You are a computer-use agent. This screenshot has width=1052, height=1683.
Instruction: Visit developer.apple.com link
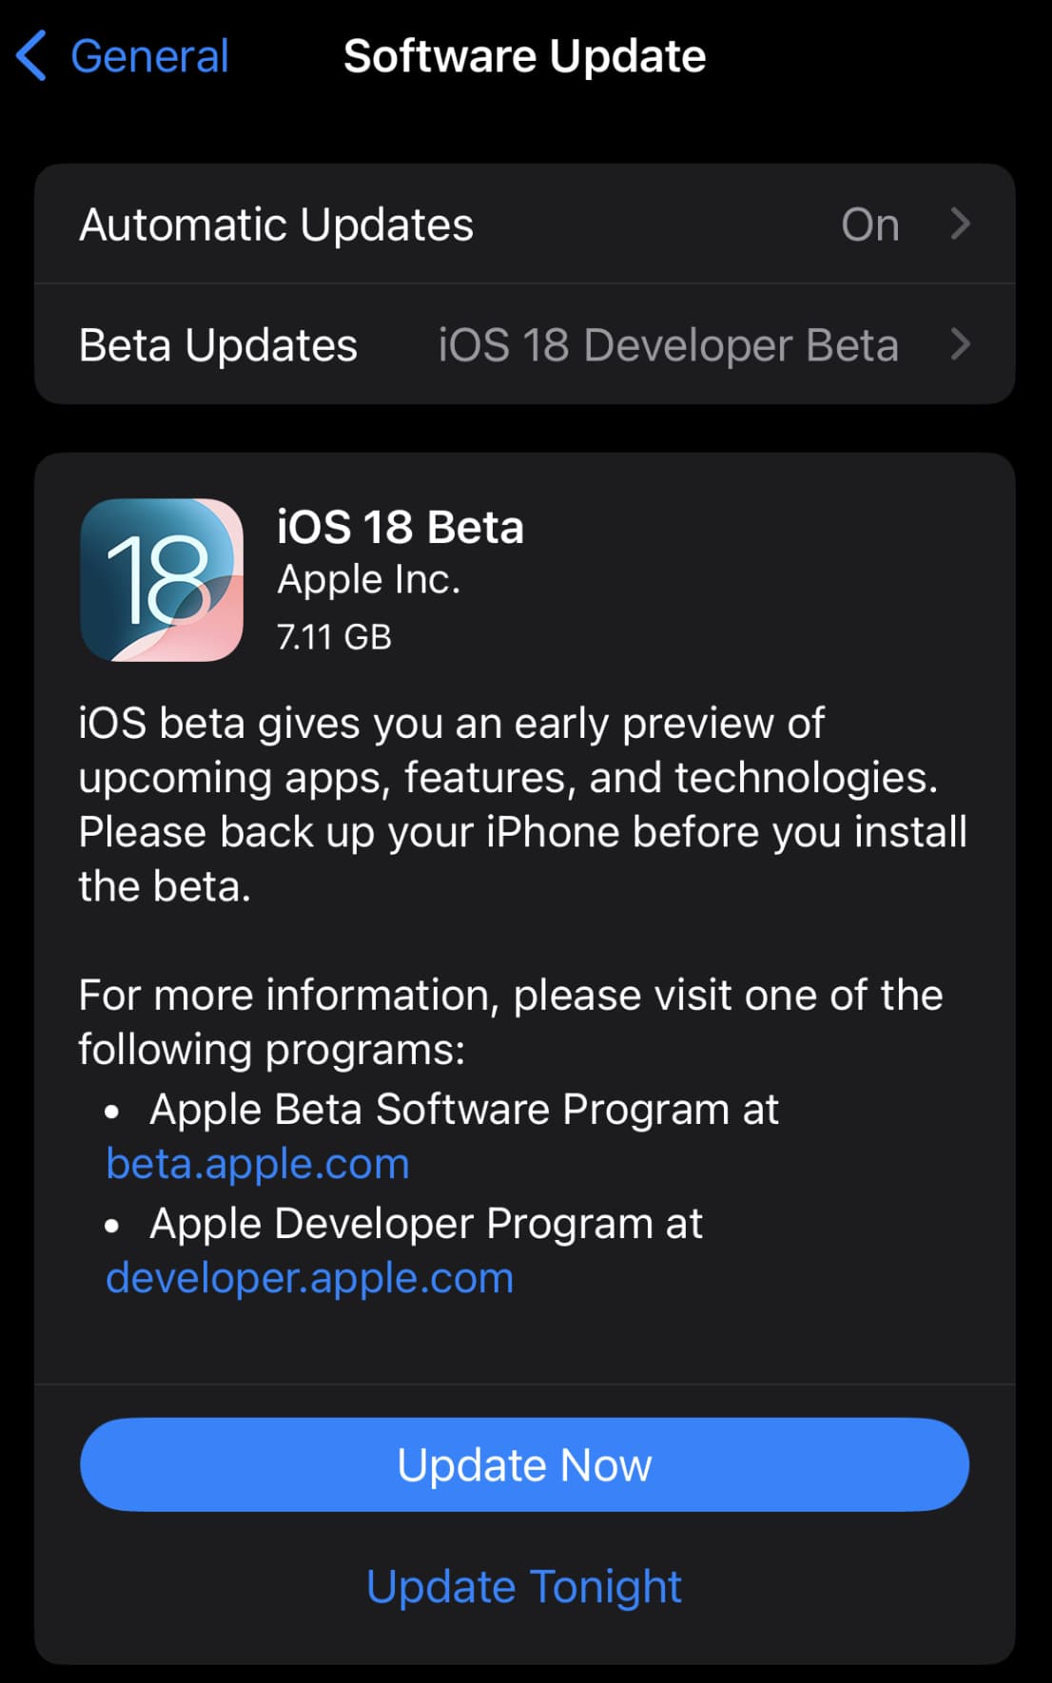point(309,1278)
